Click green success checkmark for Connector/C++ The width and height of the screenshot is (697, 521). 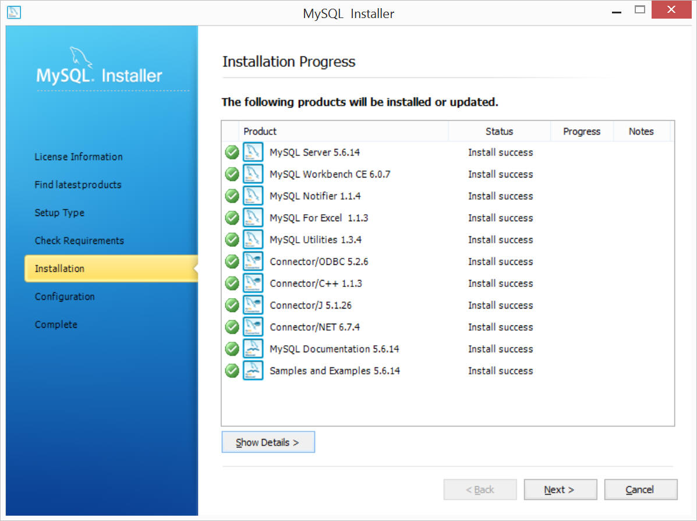pos(232,283)
